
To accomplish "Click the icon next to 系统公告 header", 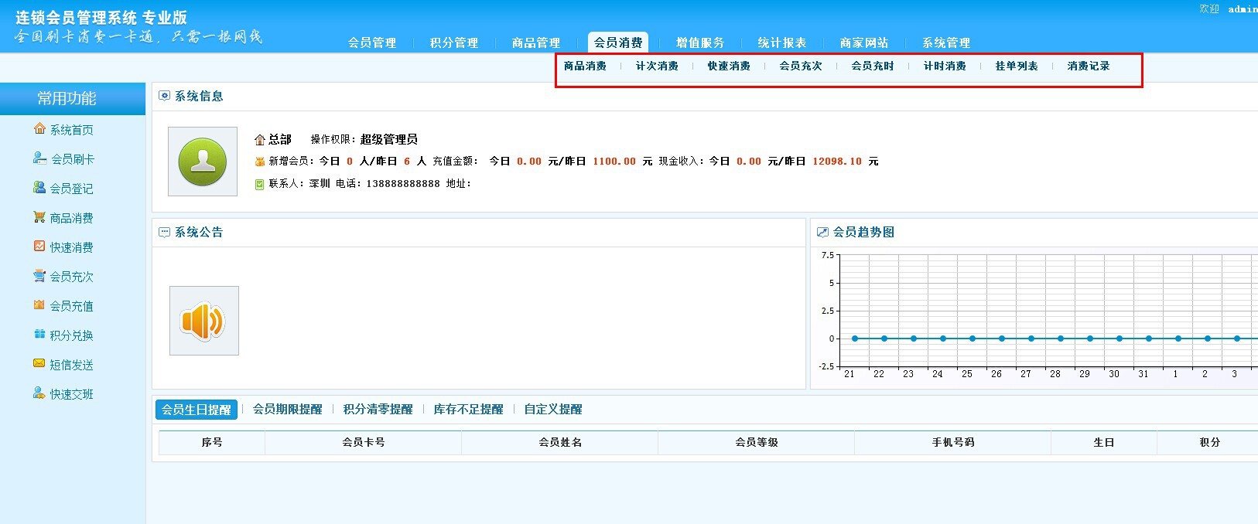I will 164,232.
